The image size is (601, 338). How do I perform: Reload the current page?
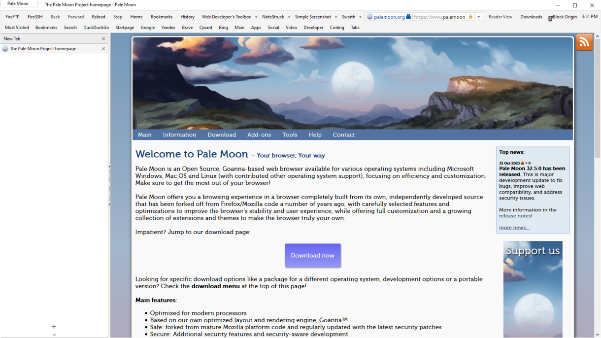coord(99,17)
